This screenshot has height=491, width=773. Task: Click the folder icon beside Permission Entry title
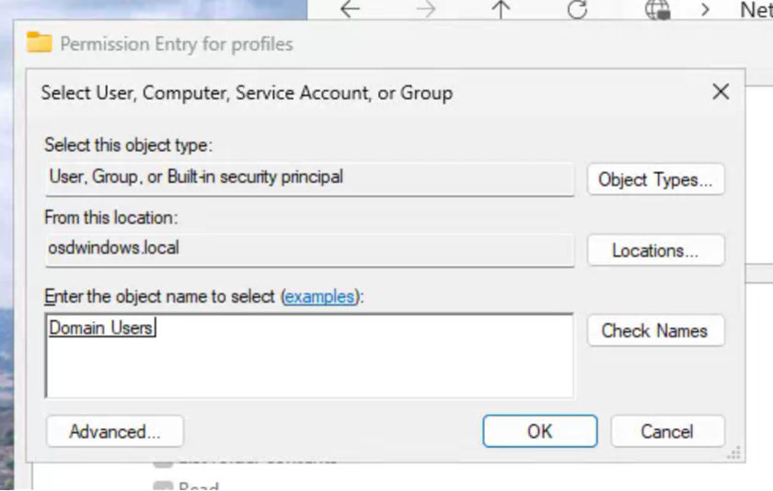[x=40, y=43]
